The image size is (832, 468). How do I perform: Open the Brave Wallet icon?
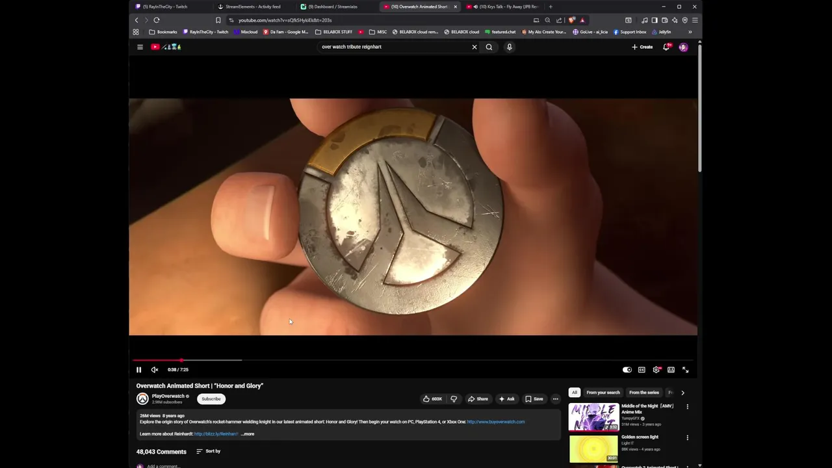click(x=664, y=20)
